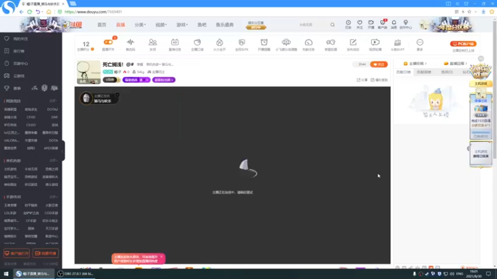
Task: Switch to OBS 27.0.1 taskbar app
Action: [x=76, y=273]
